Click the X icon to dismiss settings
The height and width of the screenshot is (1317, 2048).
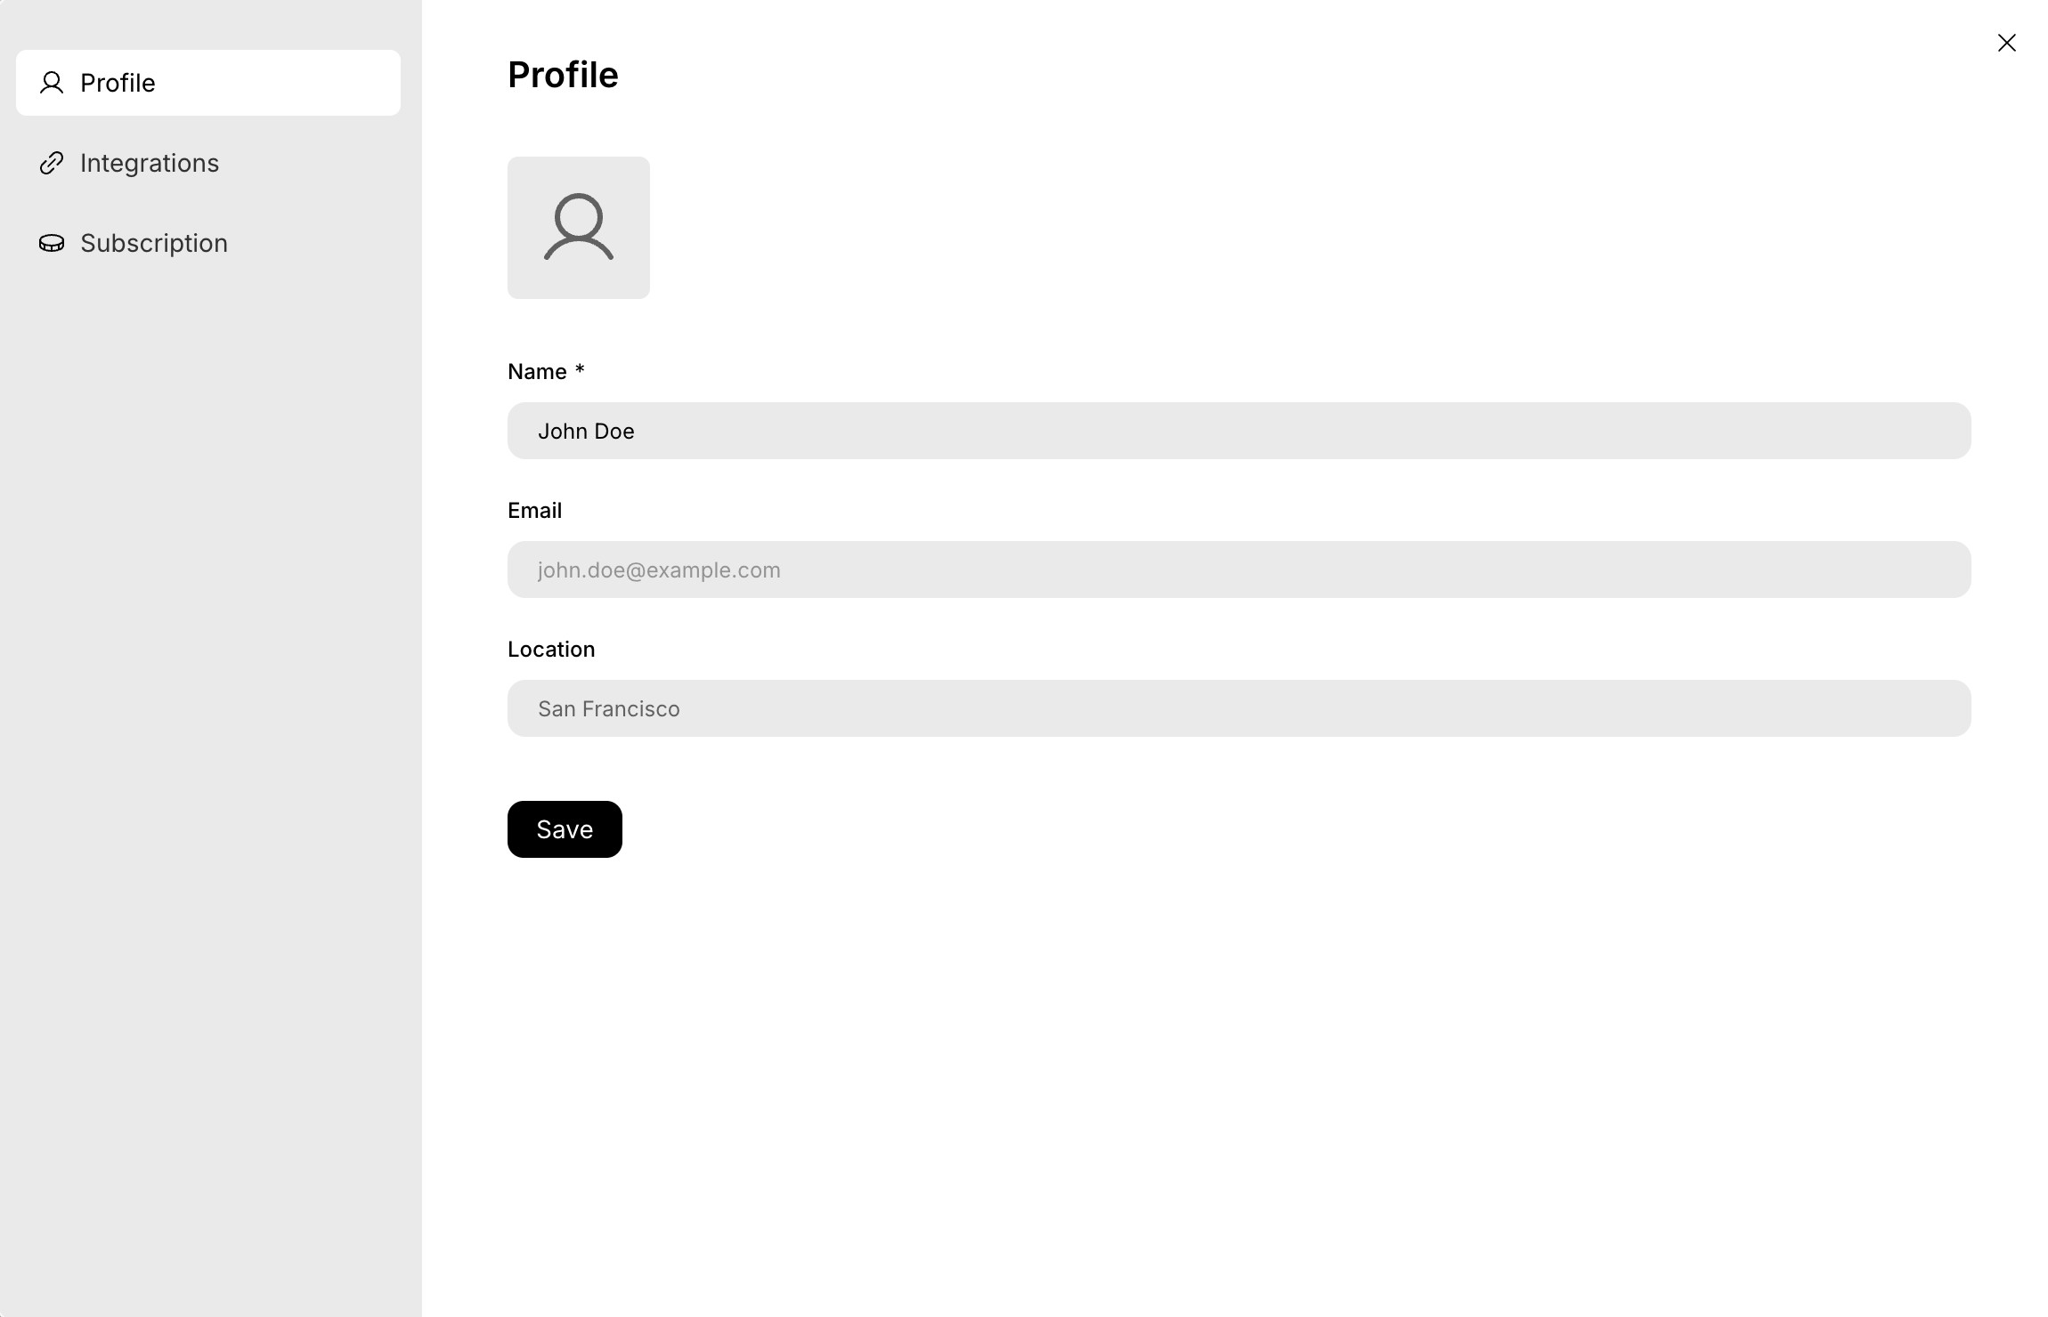pos(2006,42)
